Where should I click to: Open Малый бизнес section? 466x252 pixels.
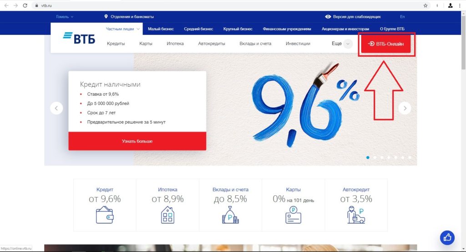pyautogui.click(x=161, y=29)
